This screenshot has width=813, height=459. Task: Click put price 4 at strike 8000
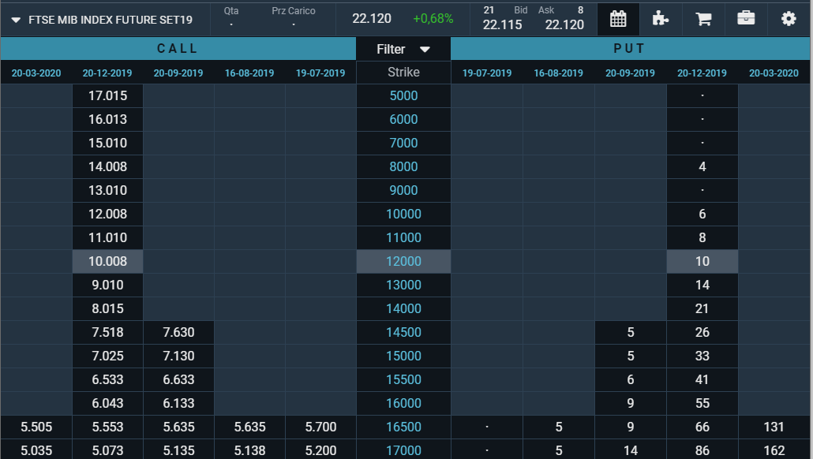[702, 167]
